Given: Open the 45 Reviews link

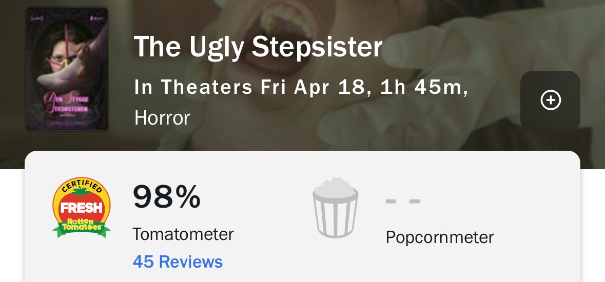Looking at the screenshot, I should click(178, 262).
